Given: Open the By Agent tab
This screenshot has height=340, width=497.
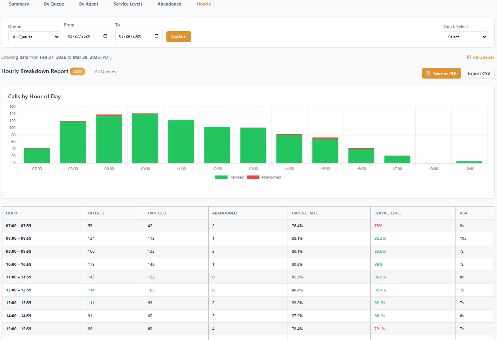Looking at the screenshot, I should pyautogui.click(x=88, y=4).
